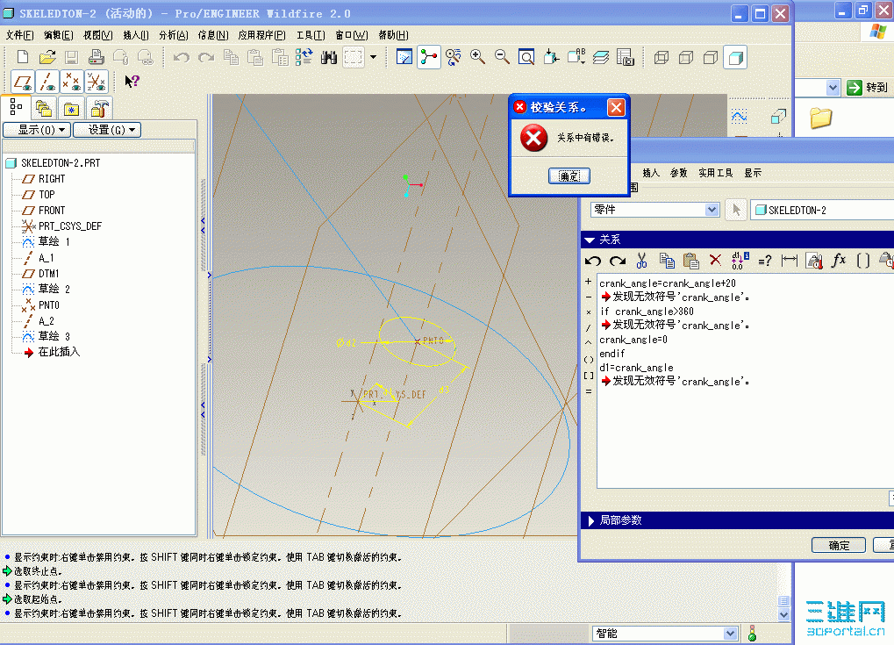
Task: Click the Refit to screen icon
Action: (526, 57)
